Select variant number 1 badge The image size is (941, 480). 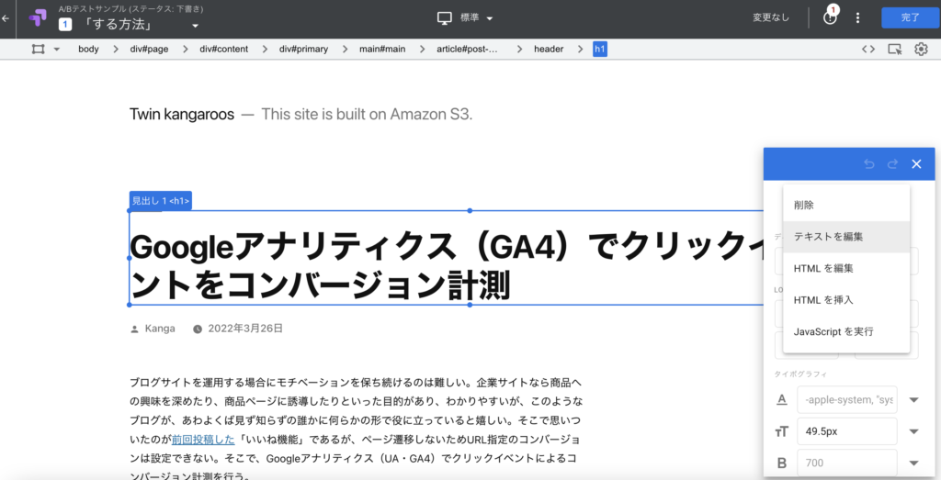65,25
